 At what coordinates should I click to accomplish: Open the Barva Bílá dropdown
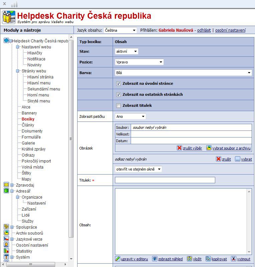click(x=183, y=73)
